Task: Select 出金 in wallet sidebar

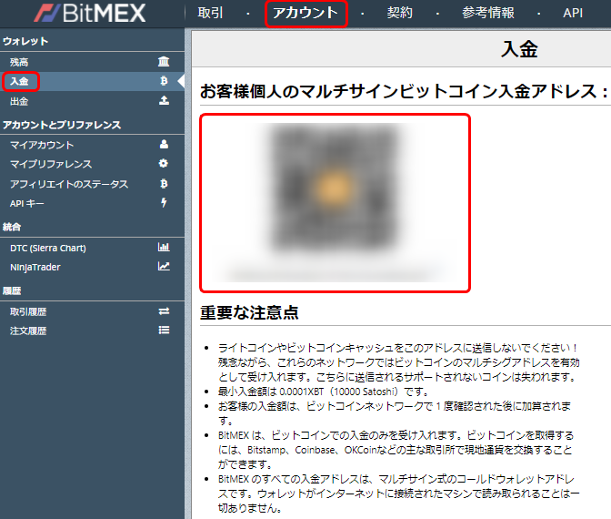Action: tap(19, 101)
